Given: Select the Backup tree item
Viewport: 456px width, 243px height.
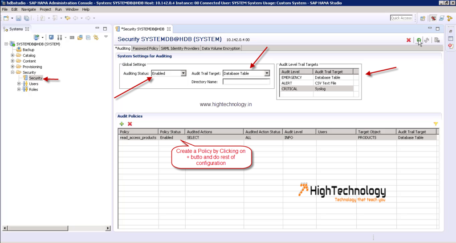Looking at the screenshot, I should coord(28,50).
